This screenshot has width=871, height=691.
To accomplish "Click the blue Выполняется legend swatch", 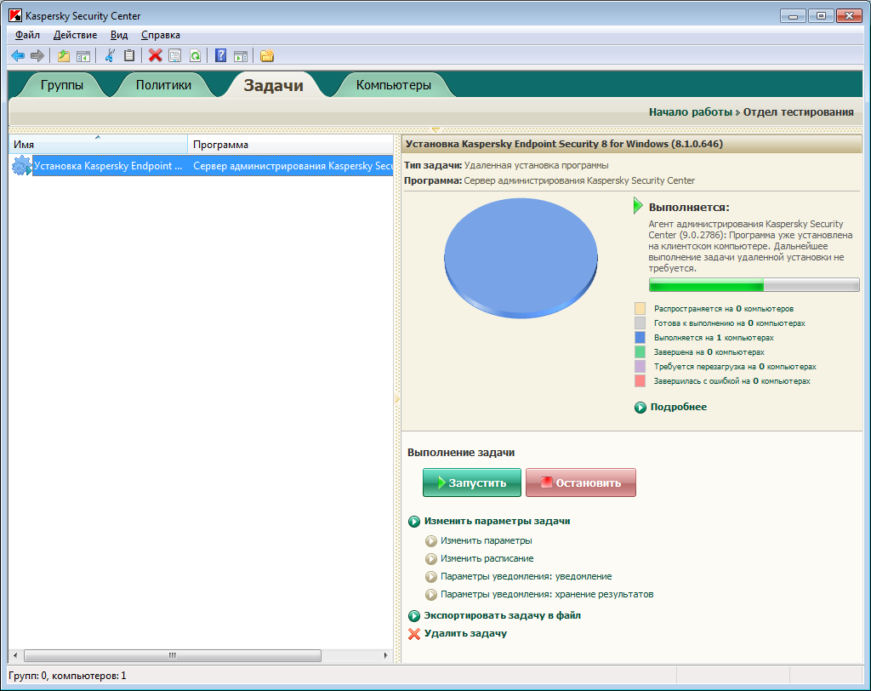I will pos(640,338).
